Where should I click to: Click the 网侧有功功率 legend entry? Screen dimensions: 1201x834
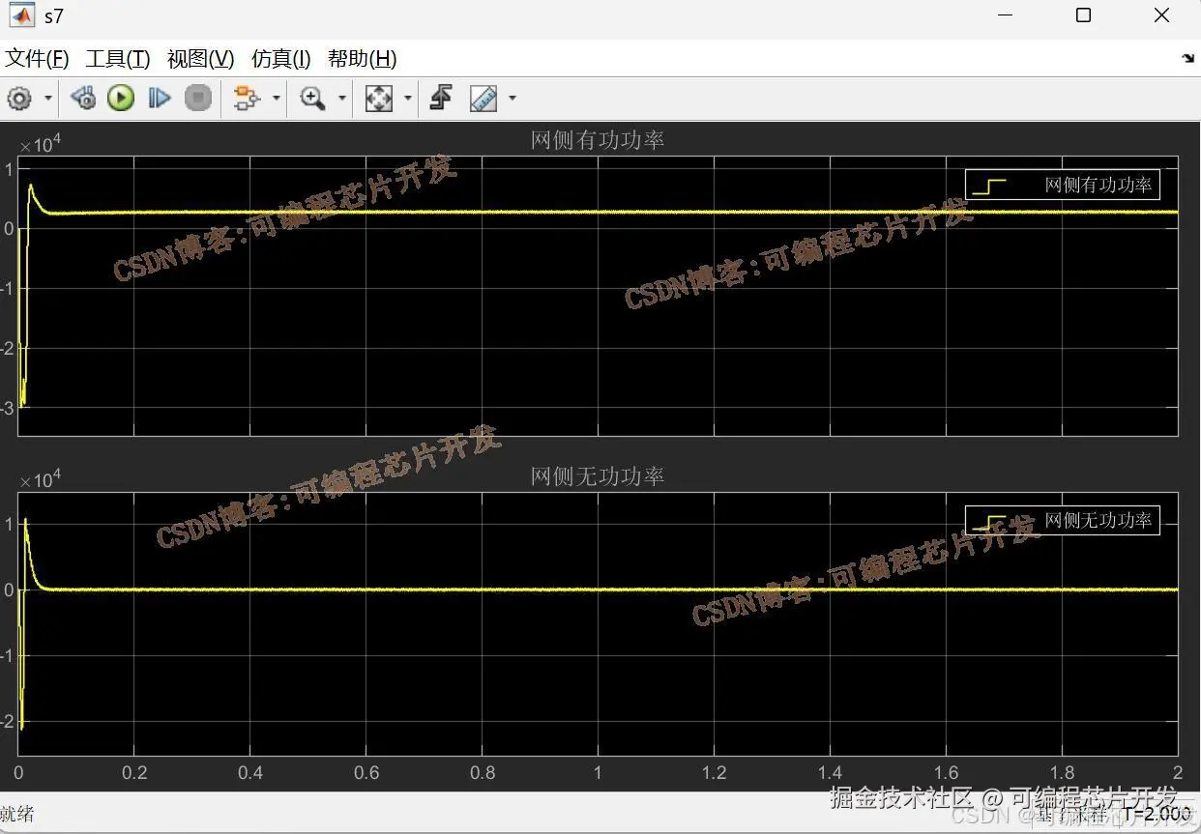1063,186
